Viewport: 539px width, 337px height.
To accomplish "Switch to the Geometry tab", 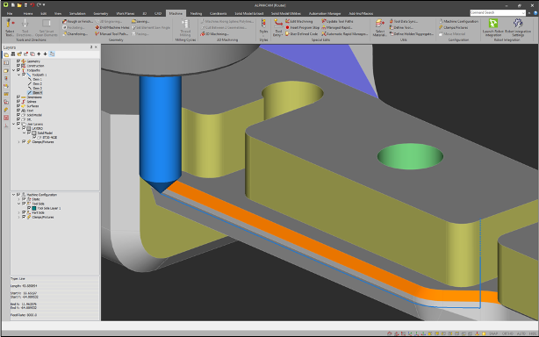I will (101, 13).
